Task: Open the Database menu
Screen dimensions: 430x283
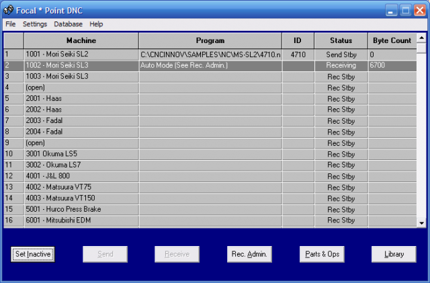Action: point(68,24)
